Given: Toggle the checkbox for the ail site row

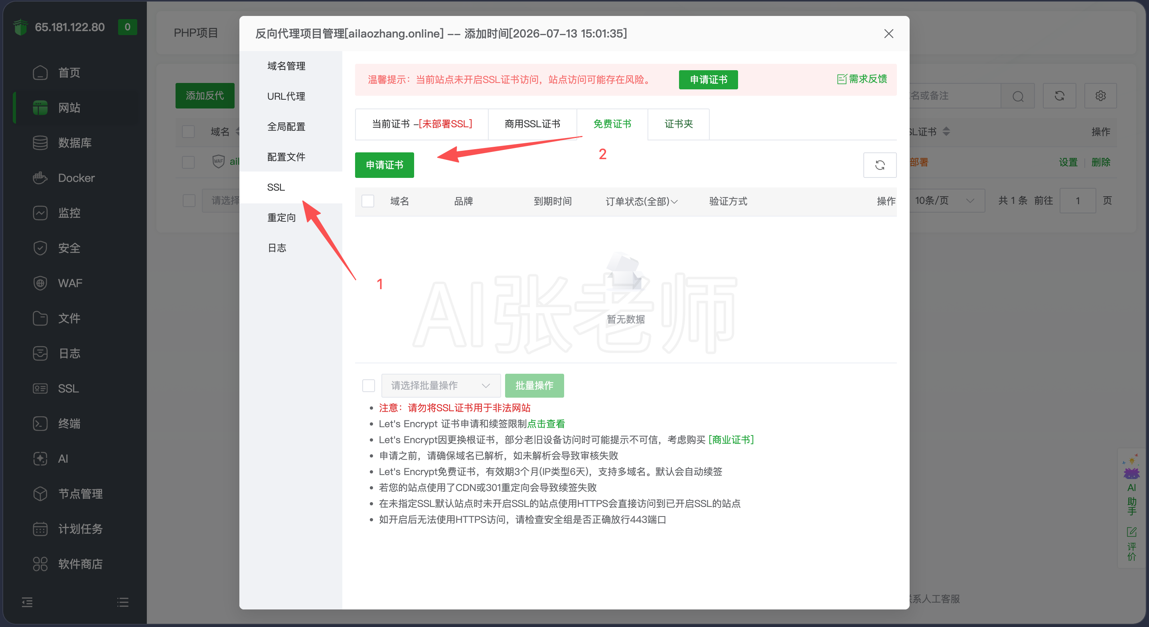Looking at the screenshot, I should (x=188, y=162).
